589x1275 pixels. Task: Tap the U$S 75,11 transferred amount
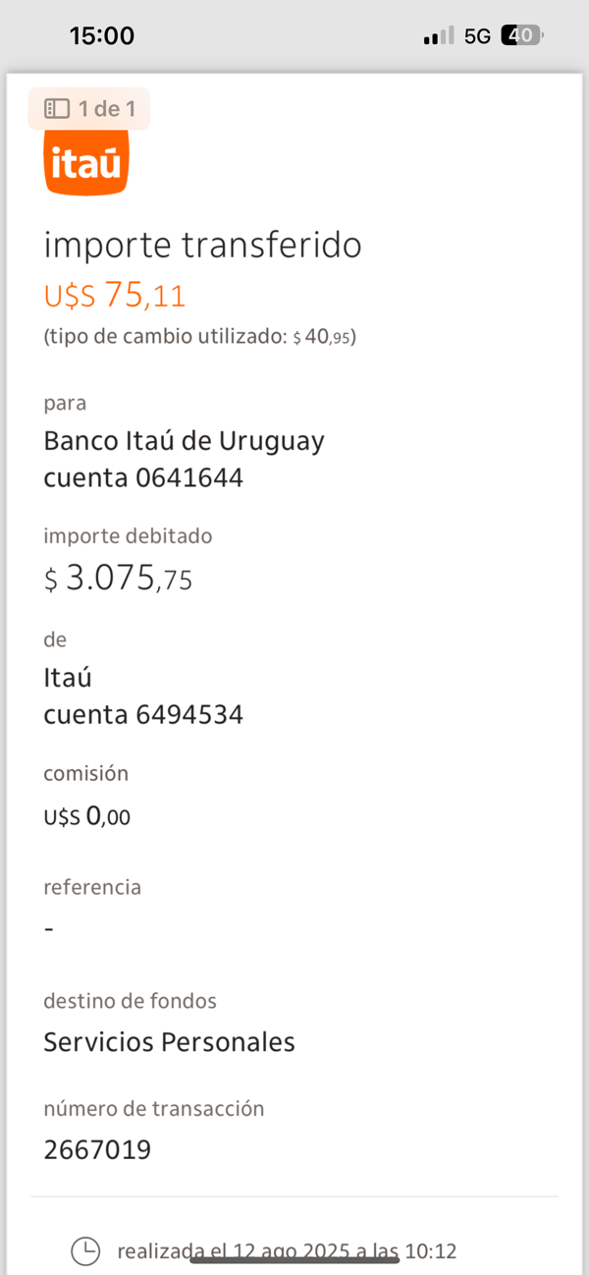click(x=115, y=295)
